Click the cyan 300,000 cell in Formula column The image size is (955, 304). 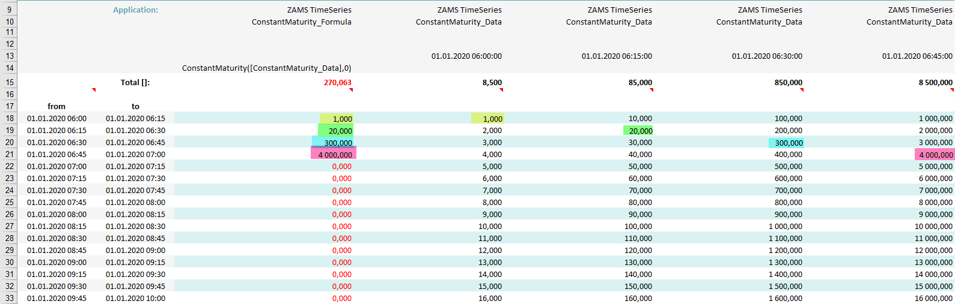[334, 143]
